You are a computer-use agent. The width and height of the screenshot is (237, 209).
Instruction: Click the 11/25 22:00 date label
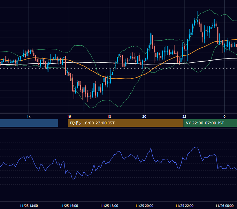184,206
